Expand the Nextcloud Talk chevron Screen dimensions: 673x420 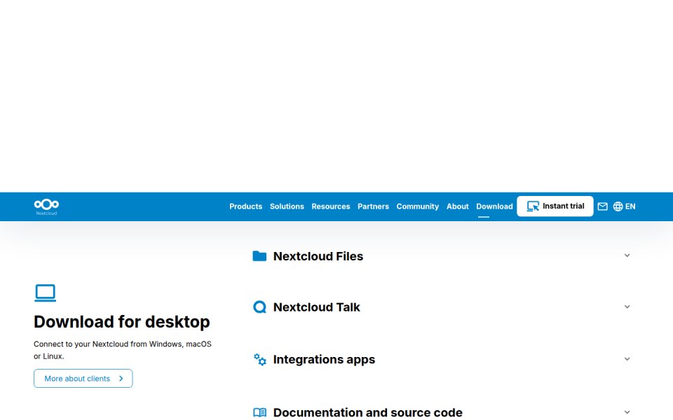click(x=627, y=307)
